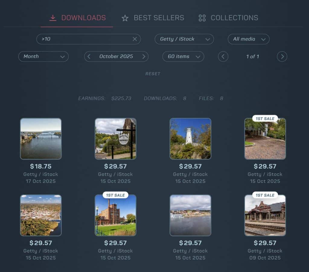Click RESET to clear all filters
This screenshot has width=309, height=272.
pyautogui.click(x=153, y=73)
